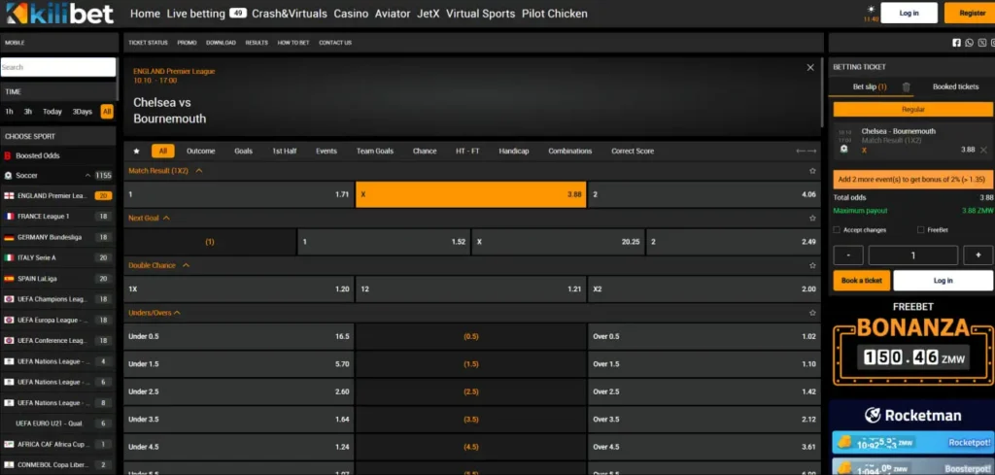Close the Chelsea vs Bournemouth match panel

click(x=810, y=67)
